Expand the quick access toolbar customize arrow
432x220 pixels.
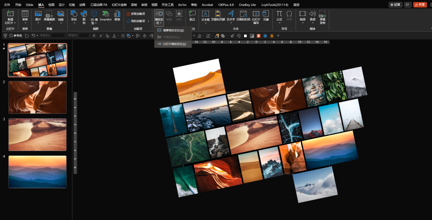point(278,36)
